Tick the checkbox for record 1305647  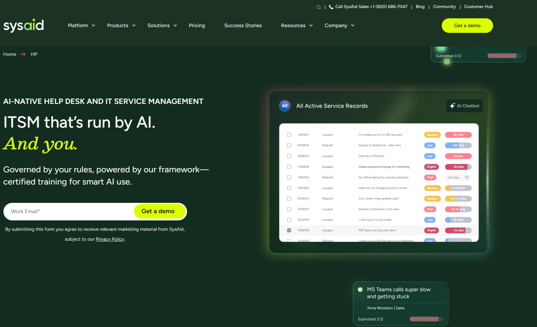(x=289, y=135)
